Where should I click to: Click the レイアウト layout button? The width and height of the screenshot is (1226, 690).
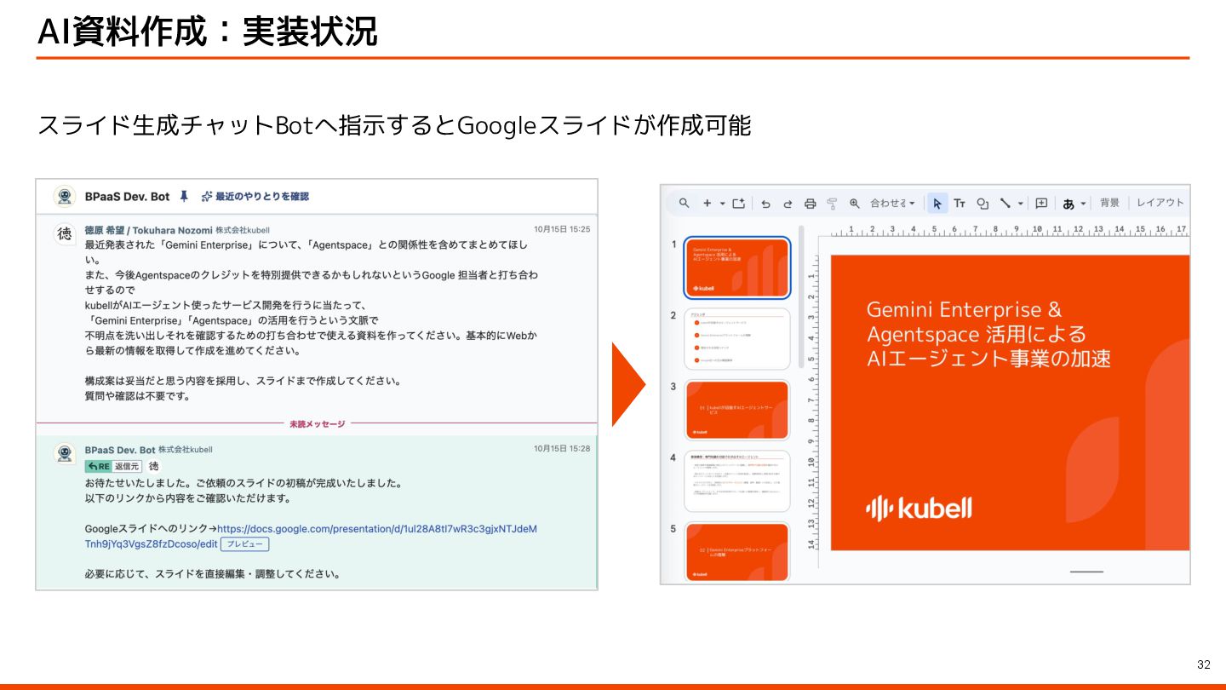pos(1160,203)
